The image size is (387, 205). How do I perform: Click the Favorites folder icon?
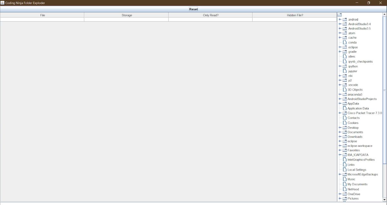344,150
